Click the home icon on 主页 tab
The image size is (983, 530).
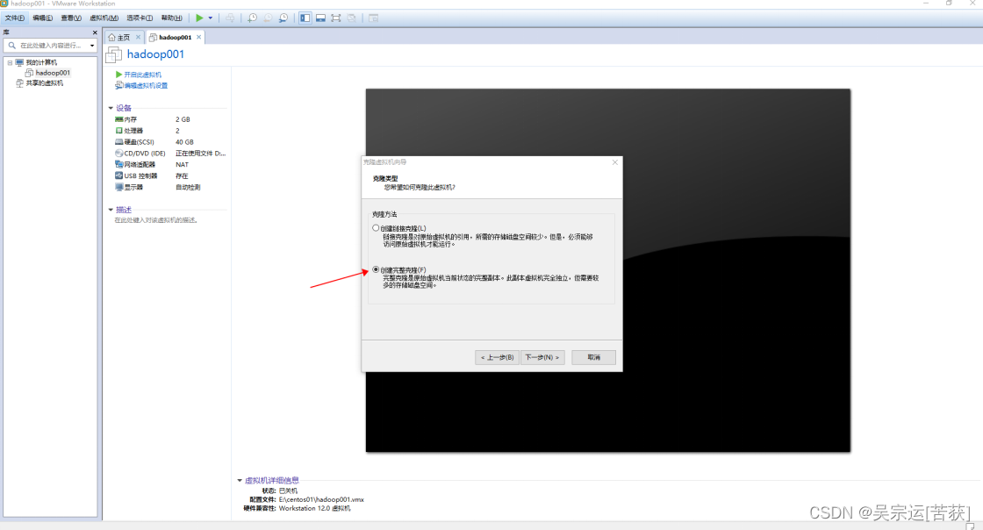coord(111,38)
